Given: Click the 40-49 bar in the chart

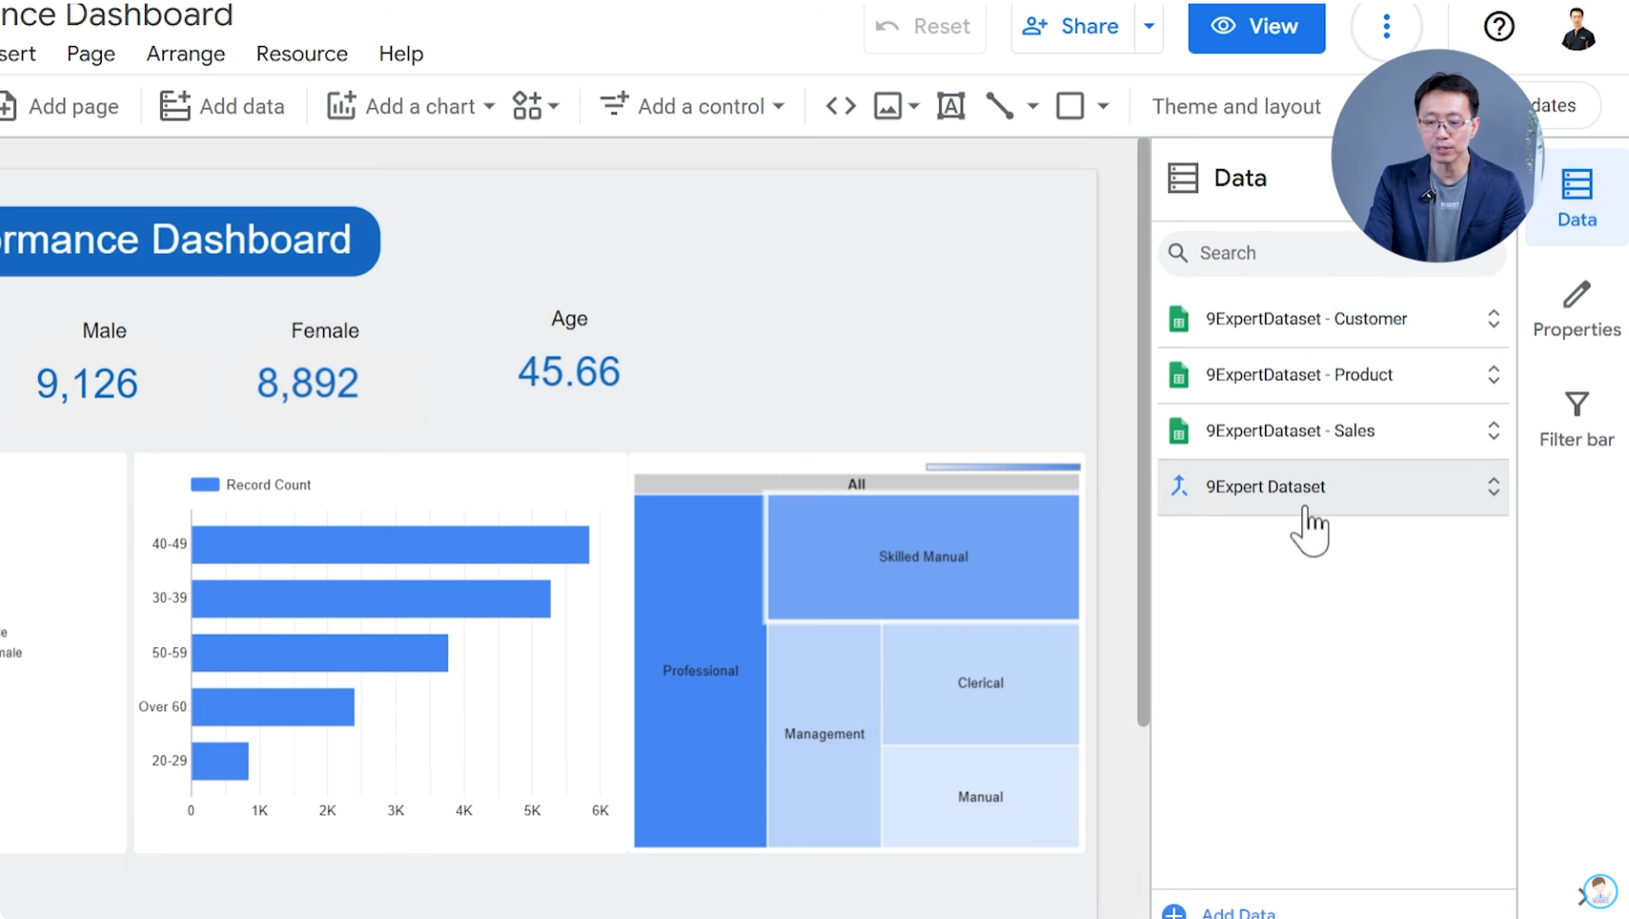Looking at the screenshot, I should (x=390, y=544).
